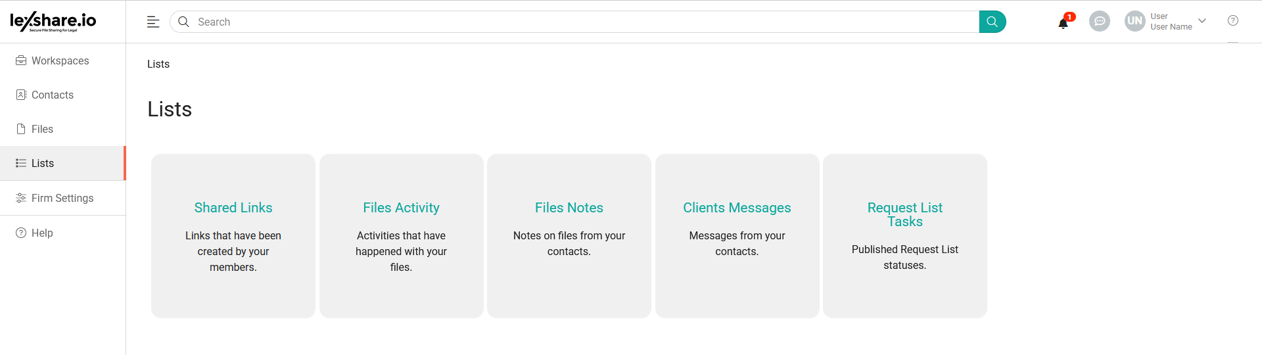The height and width of the screenshot is (355, 1262).
Task: Open the notifications bell icon
Action: 1063,23
